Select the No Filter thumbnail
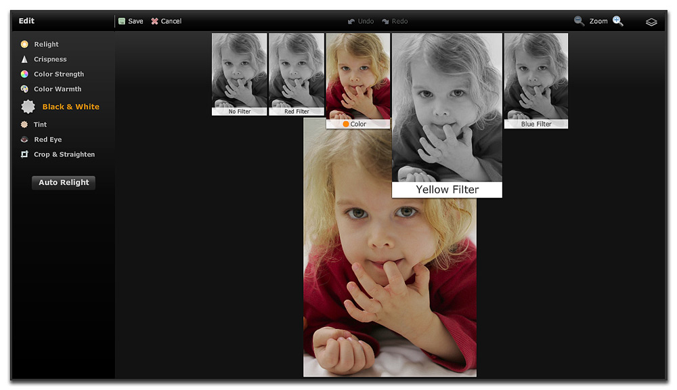 [x=239, y=74]
